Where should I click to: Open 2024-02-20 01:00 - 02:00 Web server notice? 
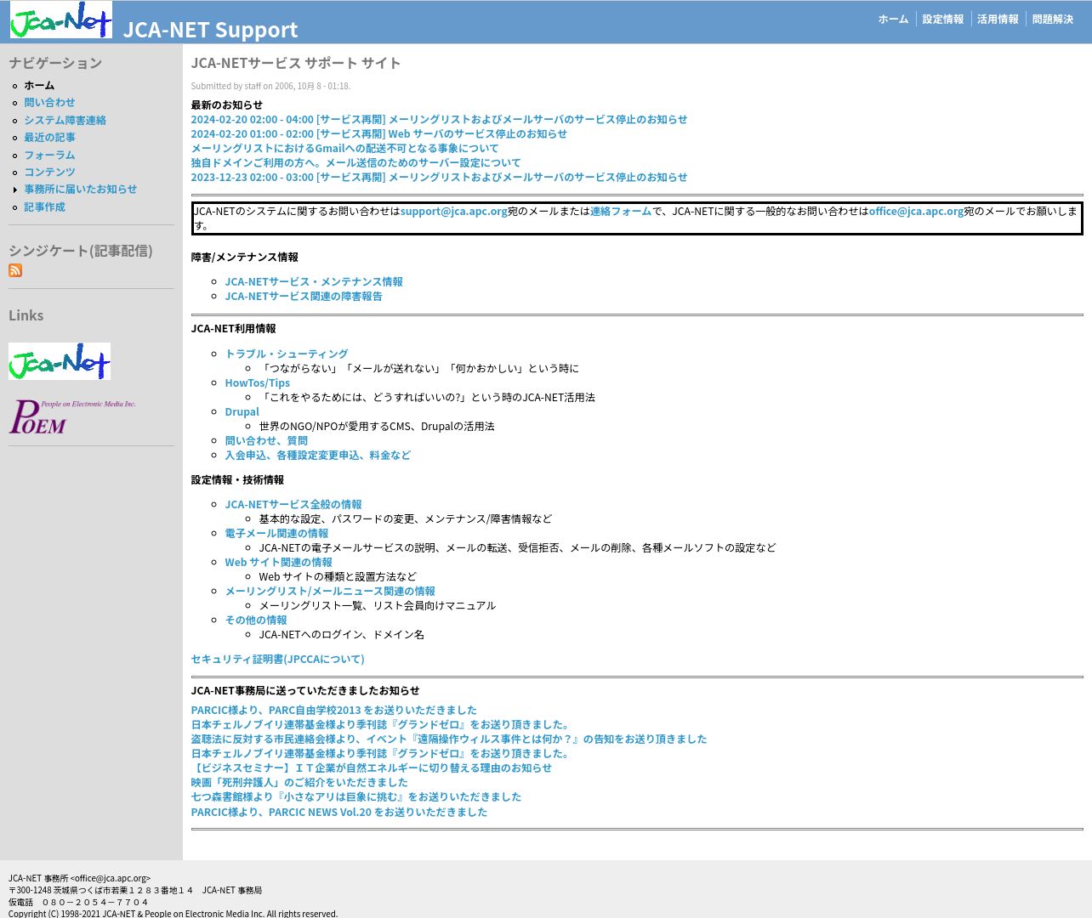(378, 133)
